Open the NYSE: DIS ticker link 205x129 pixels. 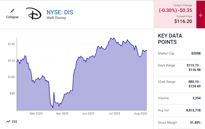point(60,12)
